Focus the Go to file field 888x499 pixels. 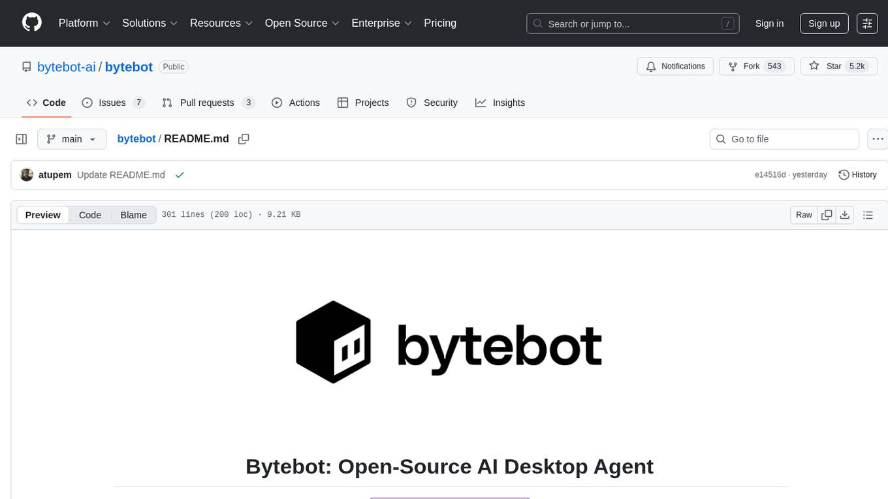(x=784, y=139)
